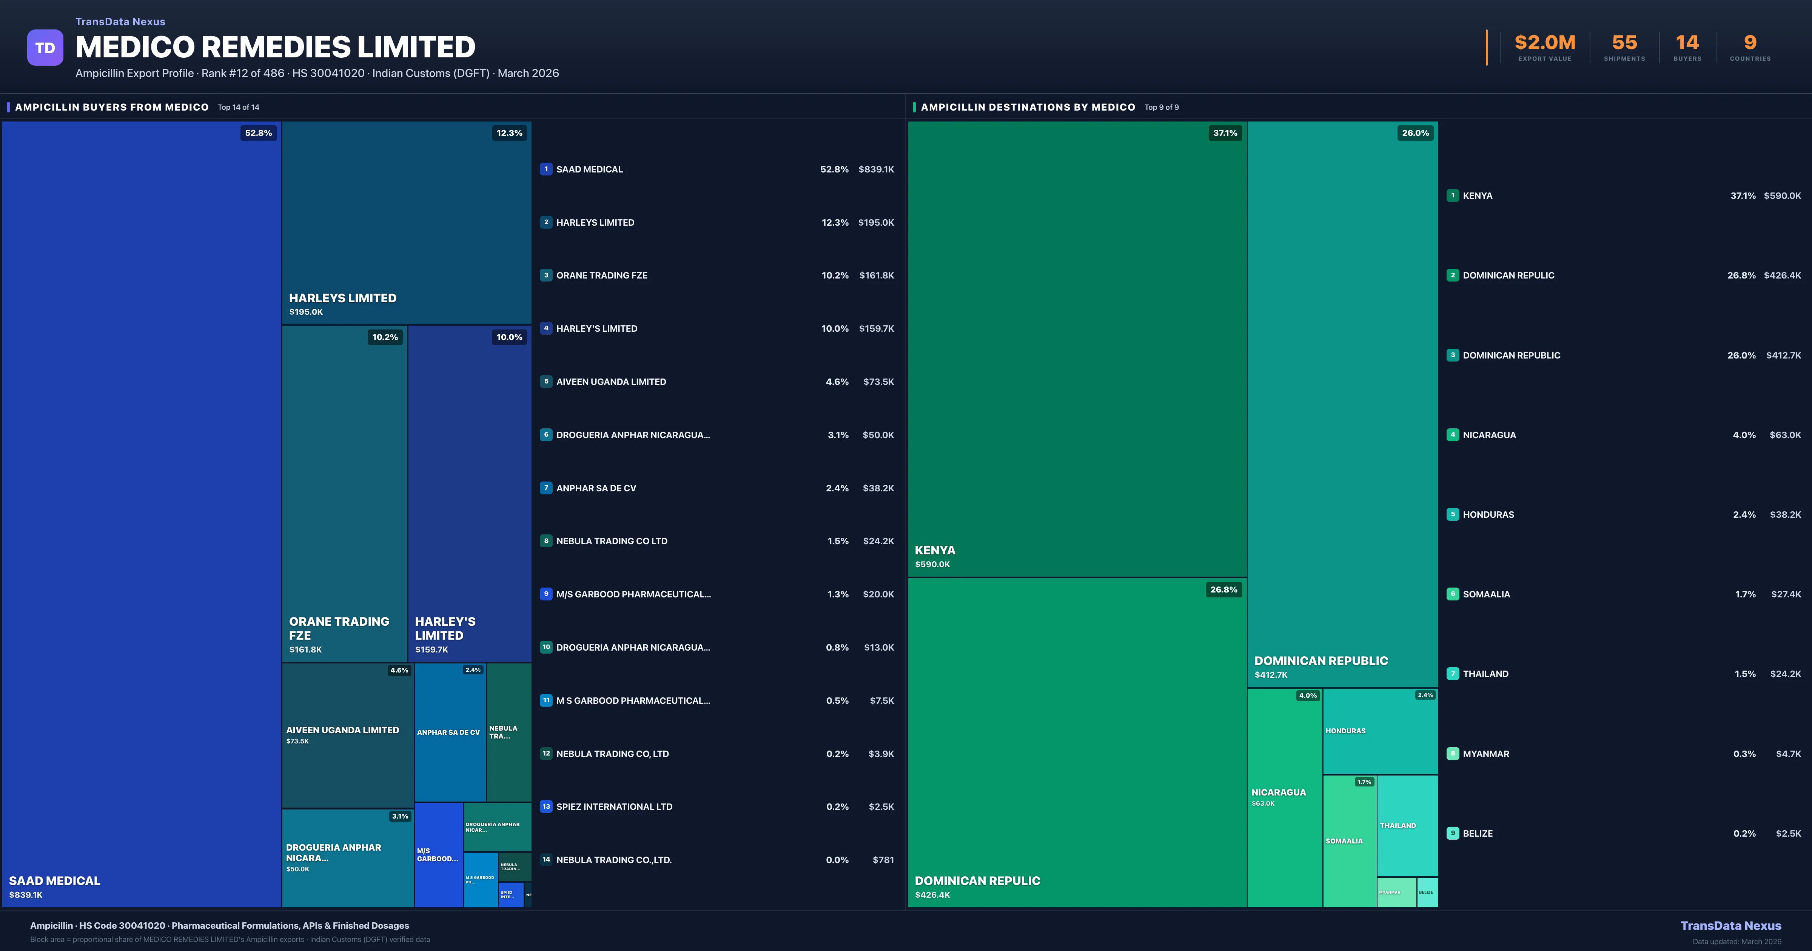Click the 37.1% badge on the Kenya block
This screenshot has width=1812, height=951.
coord(1225,133)
